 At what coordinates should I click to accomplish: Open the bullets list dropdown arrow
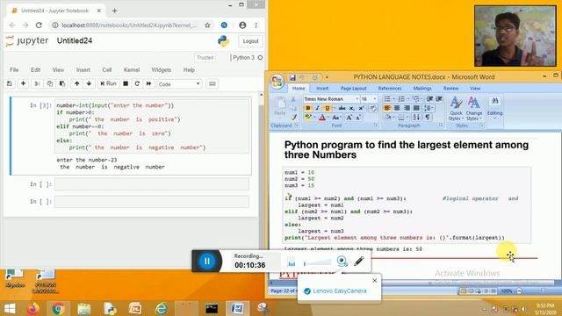click(x=393, y=99)
